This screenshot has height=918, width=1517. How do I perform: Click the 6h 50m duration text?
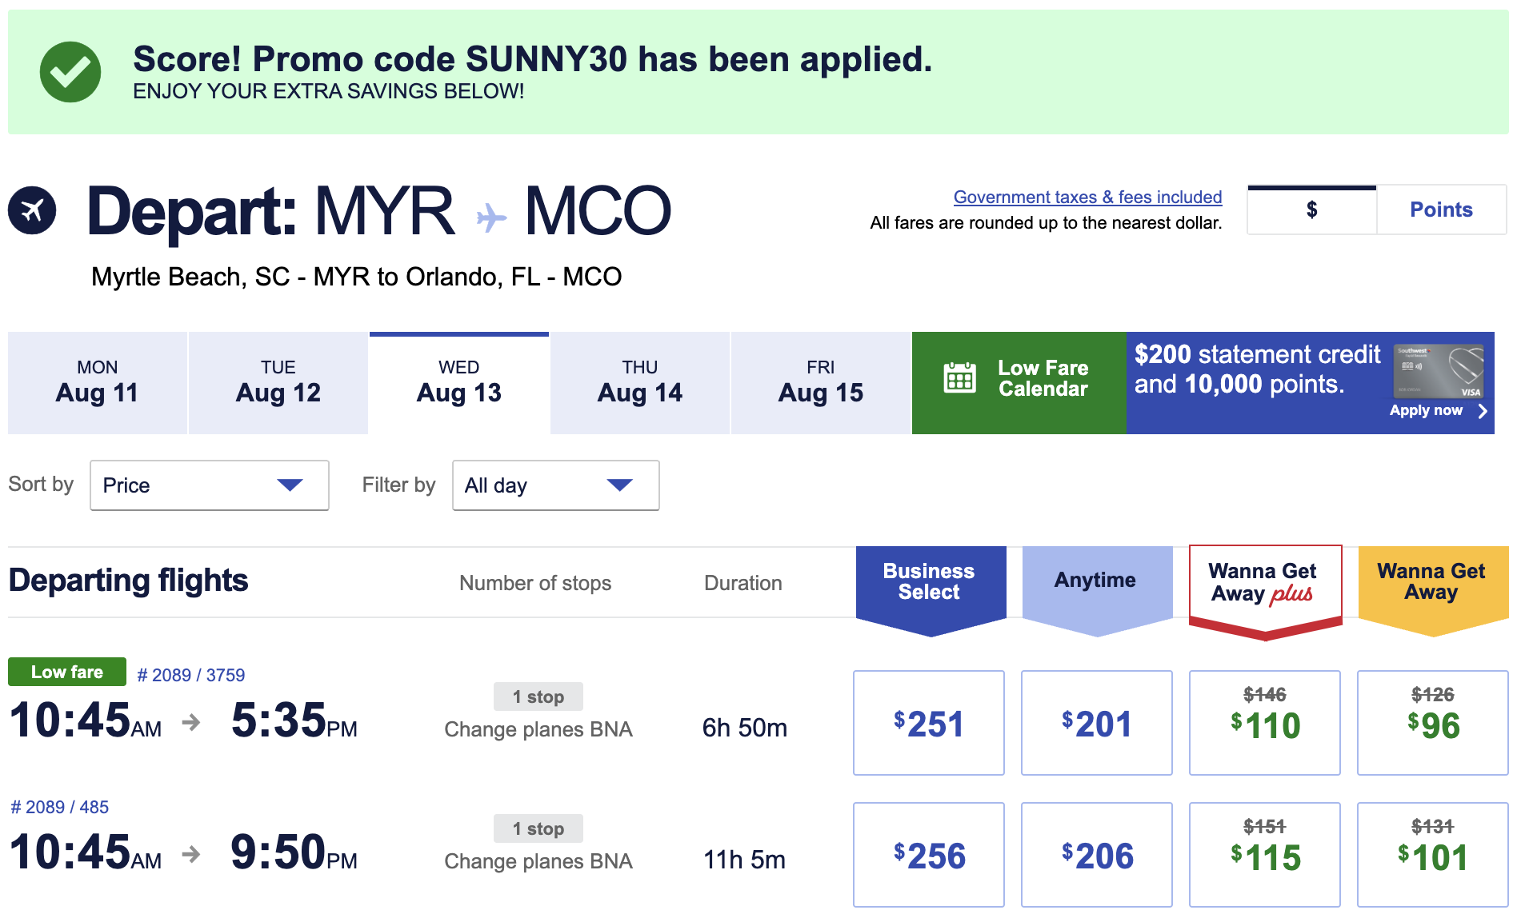point(745,728)
